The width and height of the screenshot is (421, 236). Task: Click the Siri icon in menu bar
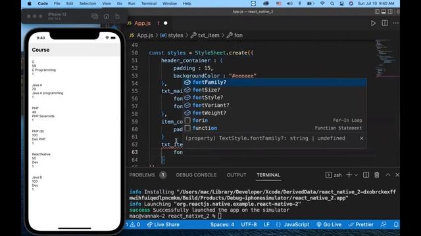click(x=351, y=3)
